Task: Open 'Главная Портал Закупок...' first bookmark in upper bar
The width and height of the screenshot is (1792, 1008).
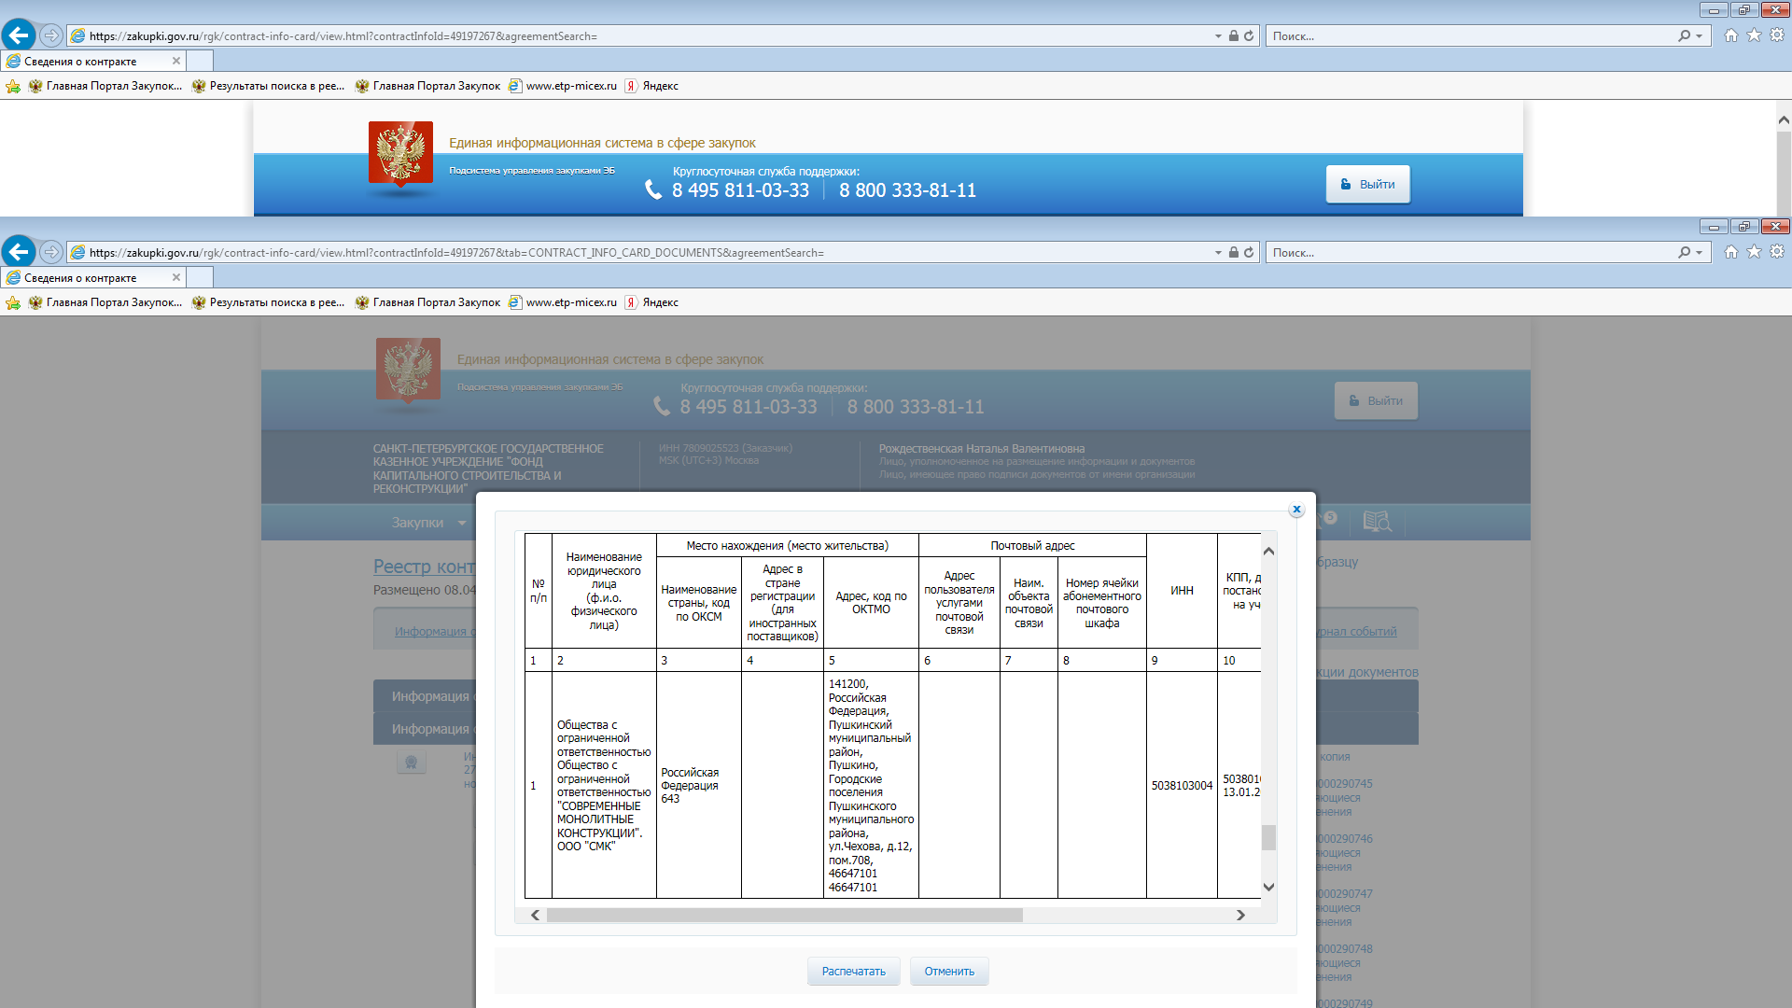Action: (x=105, y=86)
